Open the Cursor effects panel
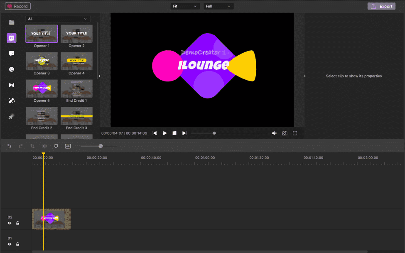The height and width of the screenshot is (253, 405). tap(12, 116)
